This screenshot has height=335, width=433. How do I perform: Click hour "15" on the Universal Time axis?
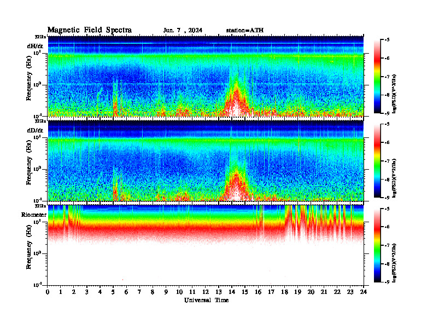245,292
